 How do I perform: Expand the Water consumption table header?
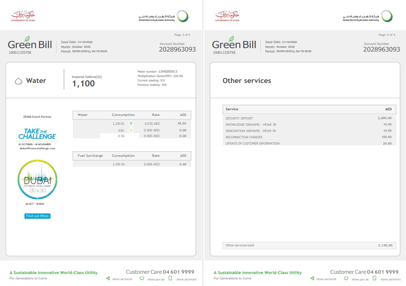pos(132,115)
